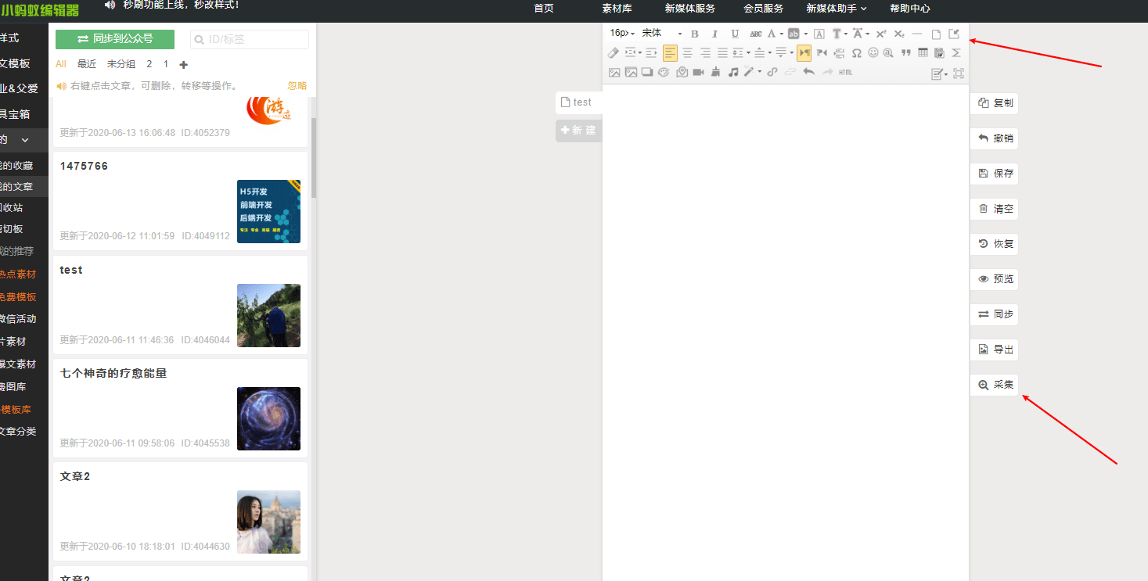This screenshot has height=581, width=1148.
Task: Toggle italic text style
Action: point(714,34)
